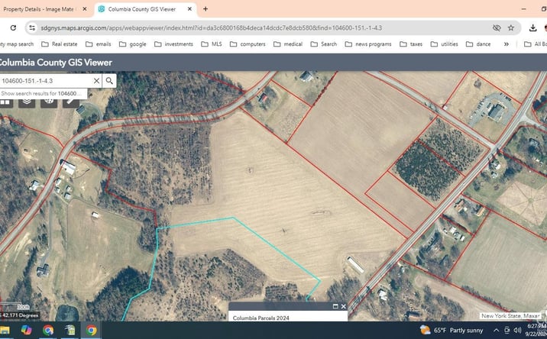Open display/network icon in system tray

(507, 330)
